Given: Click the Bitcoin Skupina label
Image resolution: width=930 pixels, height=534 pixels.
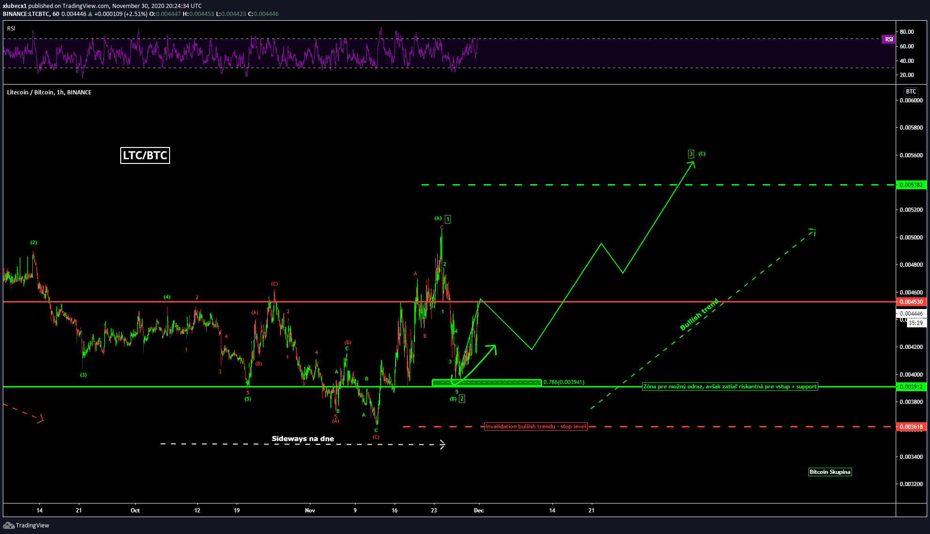Looking at the screenshot, I should click(x=829, y=472).
